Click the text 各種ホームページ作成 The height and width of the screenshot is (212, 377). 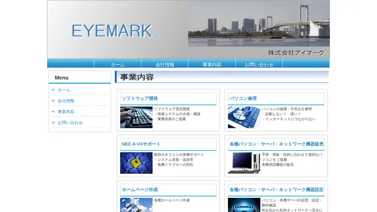pyautogui.click(x=172, y=200)
